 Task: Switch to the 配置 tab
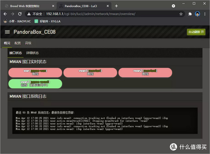tap(18, 43)
